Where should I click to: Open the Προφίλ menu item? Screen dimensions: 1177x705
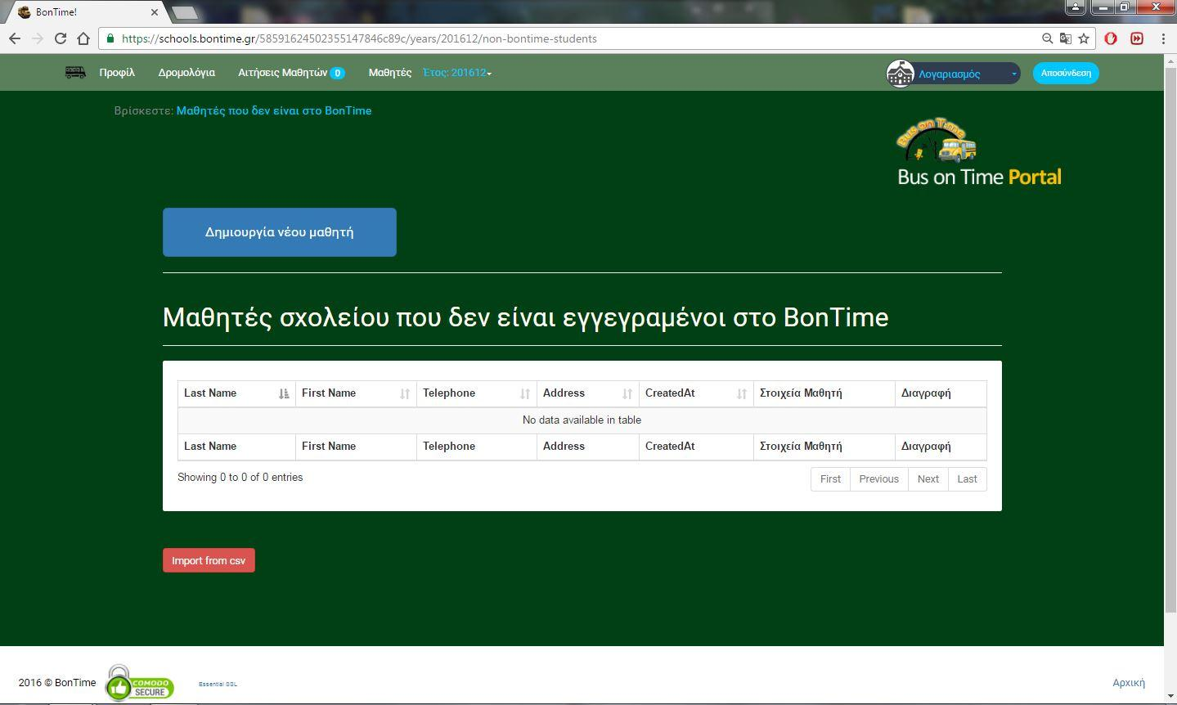pyautogui.click(x=117, y=73)
